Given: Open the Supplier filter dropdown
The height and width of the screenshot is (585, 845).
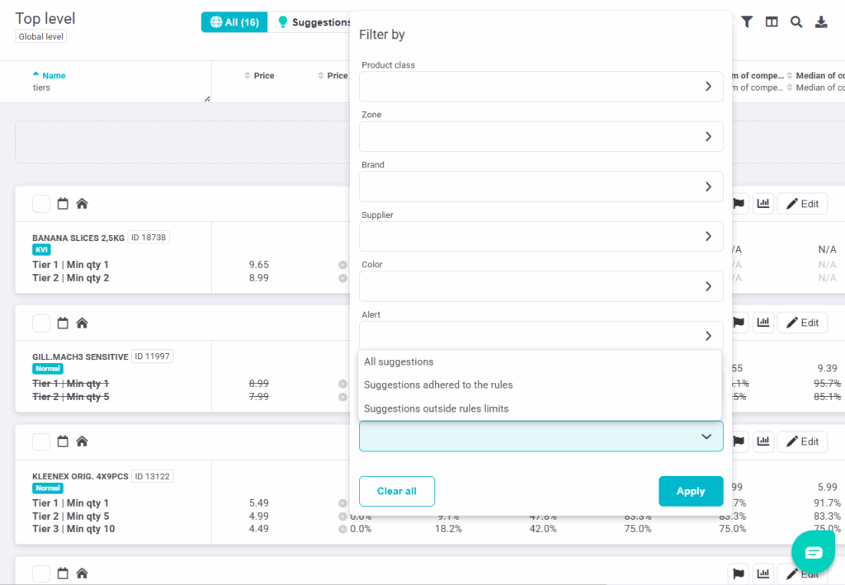Looking at the screenshot, I should [x=541, y=236].
